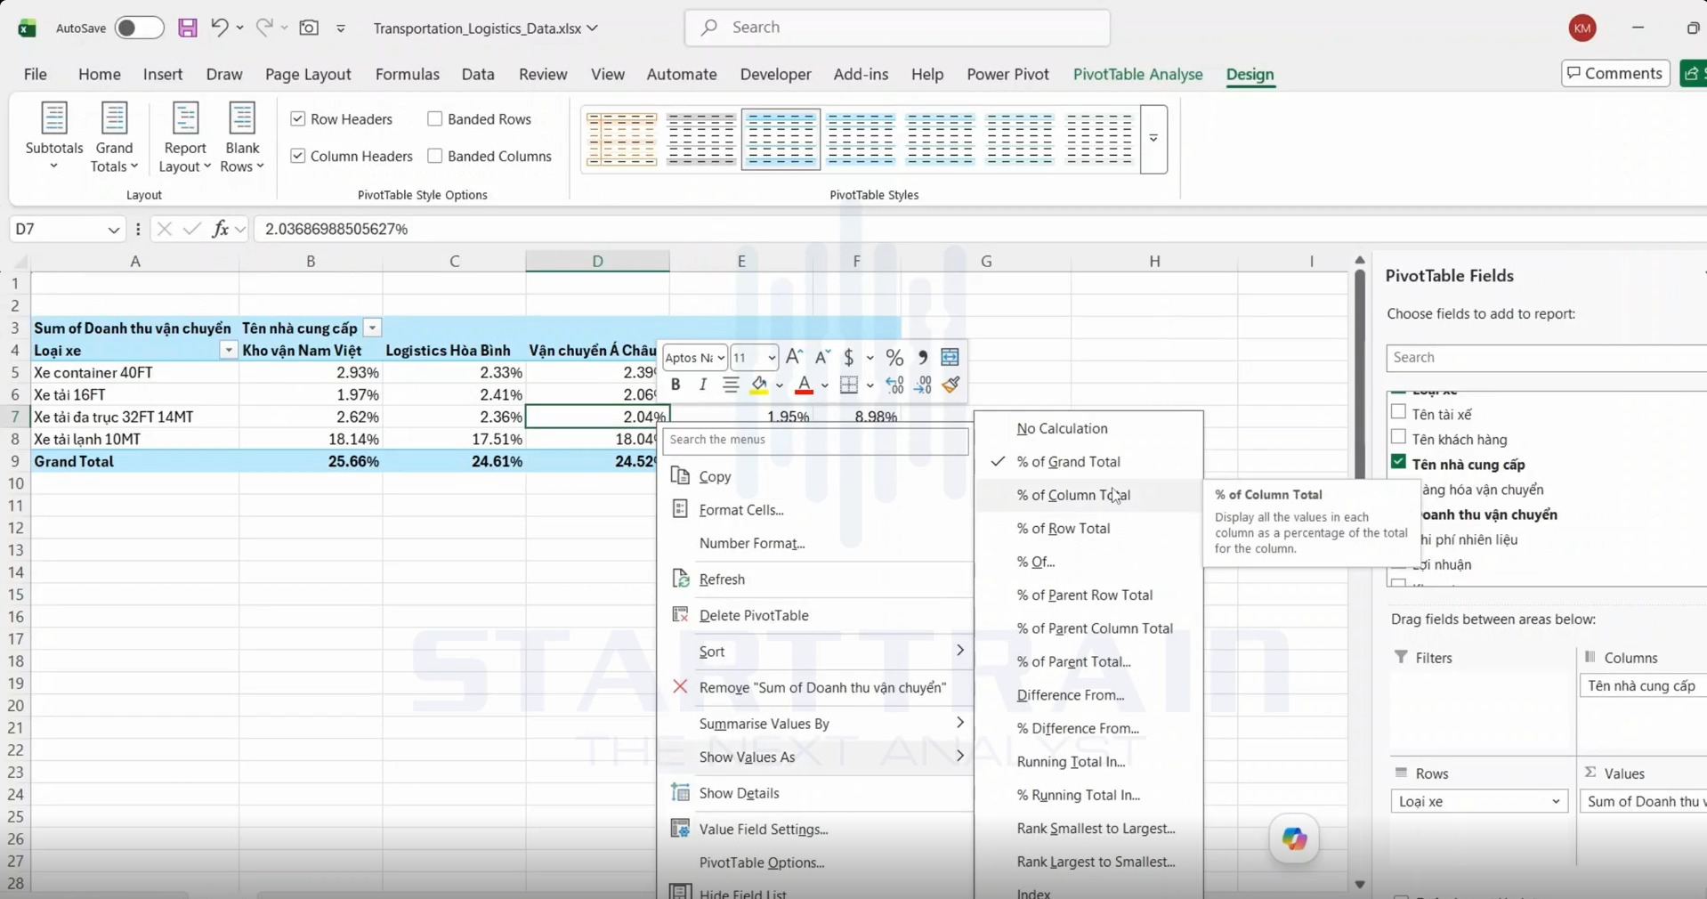1707x899 pixels.
Task: Click the Search the menus field
Action: click(815, 440)
